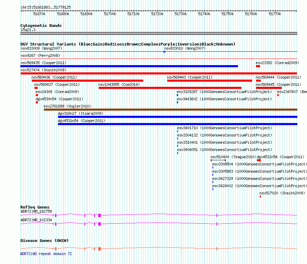Click the esv2347607 label

(x=292, y=92)
